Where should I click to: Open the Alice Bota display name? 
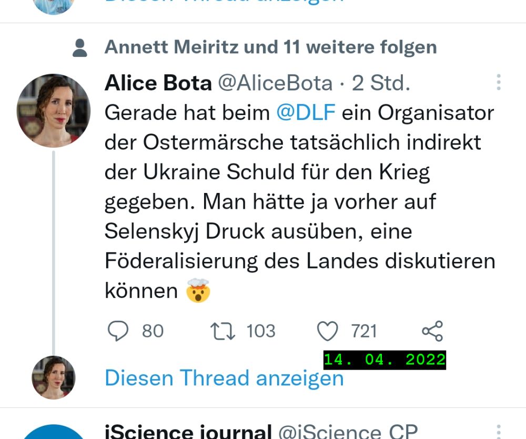pyautogui.click(x=158, y=83)
